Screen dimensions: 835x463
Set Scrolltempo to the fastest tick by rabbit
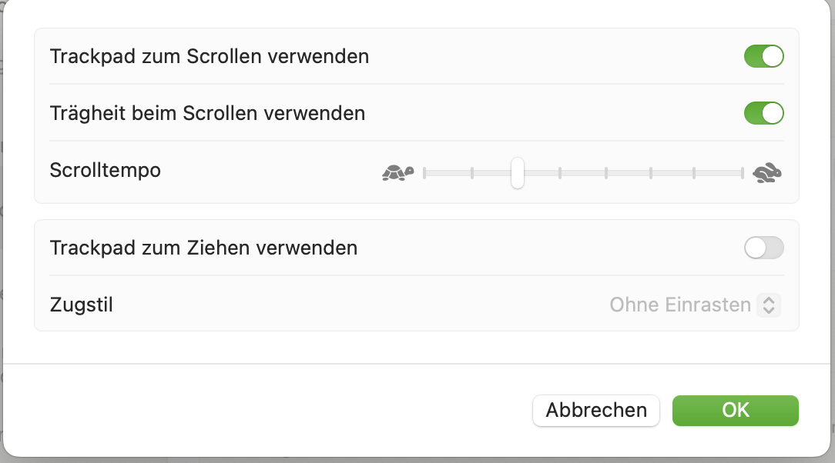tap(742, 173)
